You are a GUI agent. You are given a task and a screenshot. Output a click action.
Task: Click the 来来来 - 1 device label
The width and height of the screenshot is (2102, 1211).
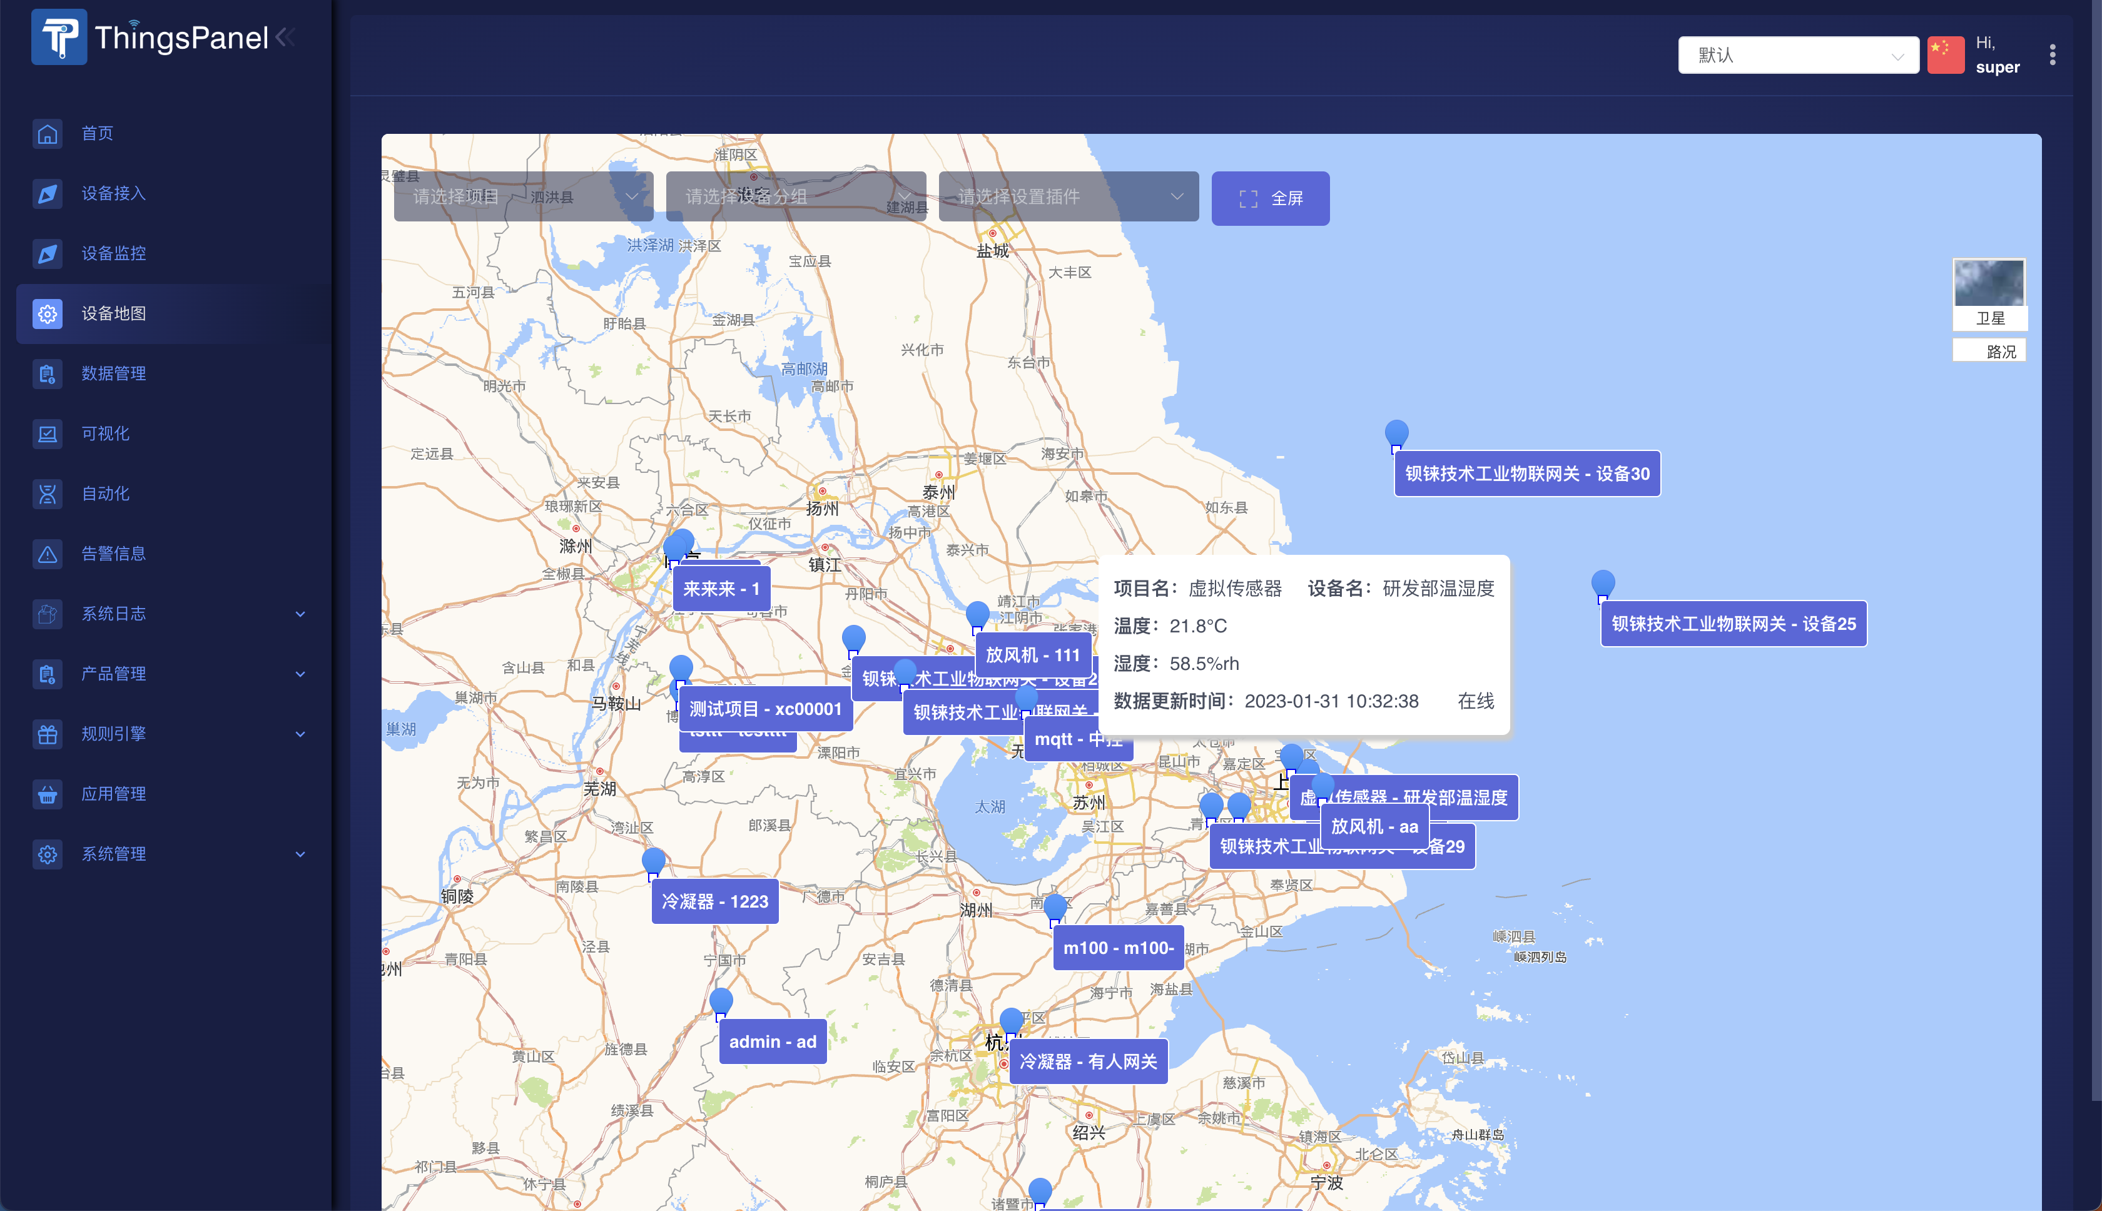pos(720,589)
